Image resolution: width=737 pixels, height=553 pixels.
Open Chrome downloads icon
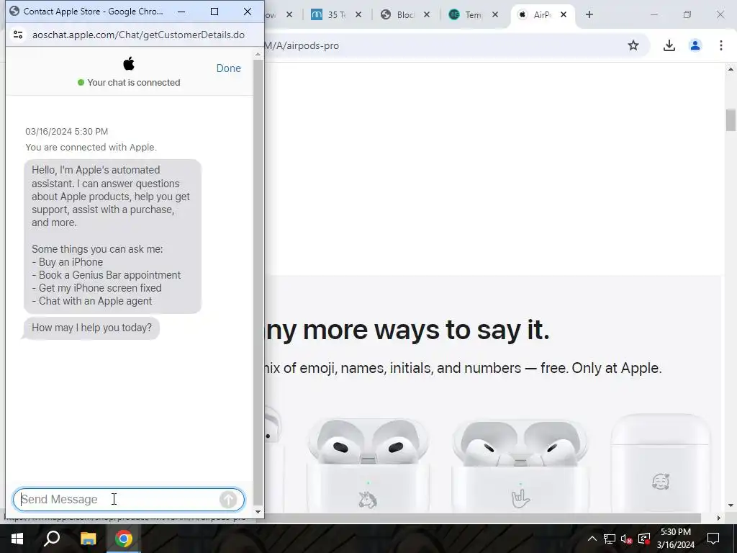click(x=669, y=45)
